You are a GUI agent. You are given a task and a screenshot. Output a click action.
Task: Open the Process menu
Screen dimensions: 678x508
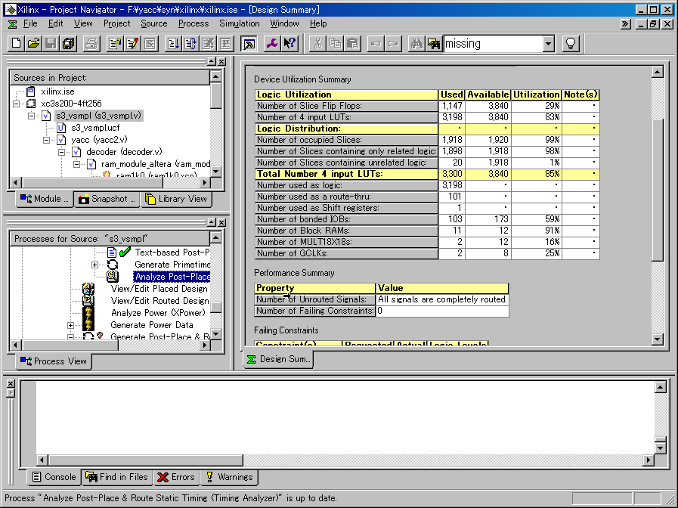click(193, 23)
